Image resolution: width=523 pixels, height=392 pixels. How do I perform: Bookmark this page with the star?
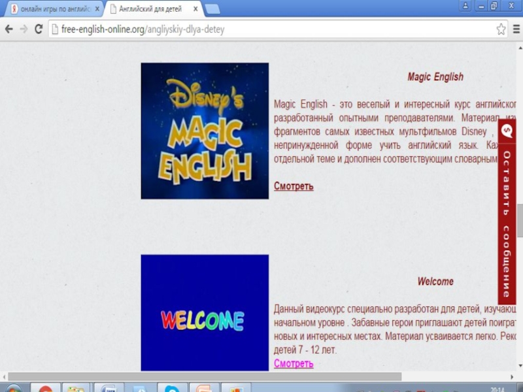(501, 29)
